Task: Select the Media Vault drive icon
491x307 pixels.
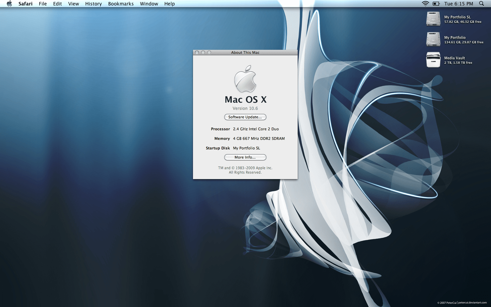Action: [433, 60]
